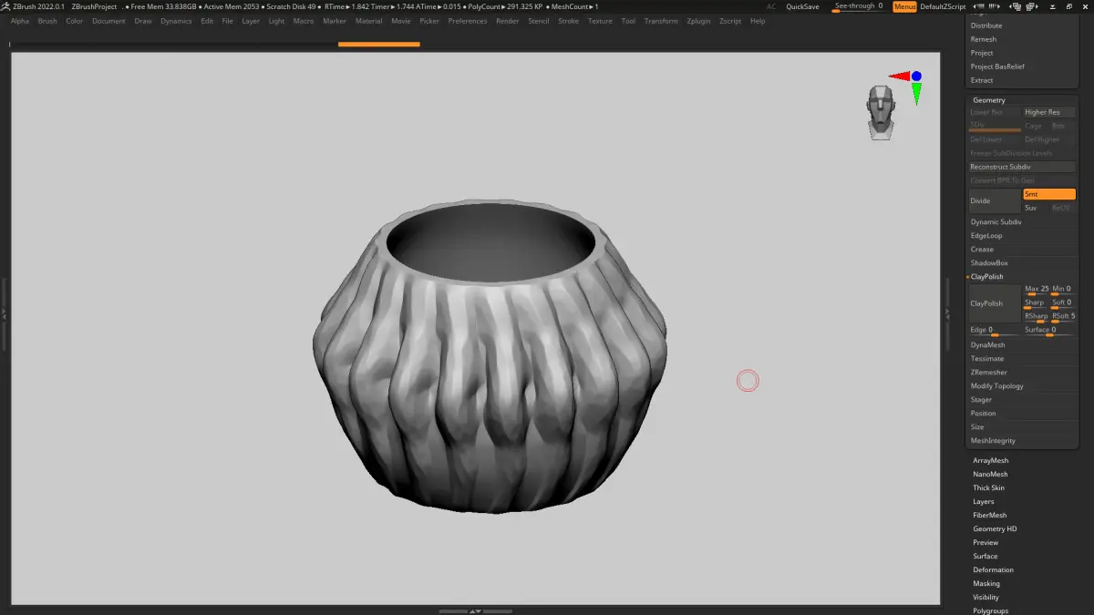Open the Stroke menu
This screenshot has width=1094, height=615.
pyautogui.click(x=568, y=21)
